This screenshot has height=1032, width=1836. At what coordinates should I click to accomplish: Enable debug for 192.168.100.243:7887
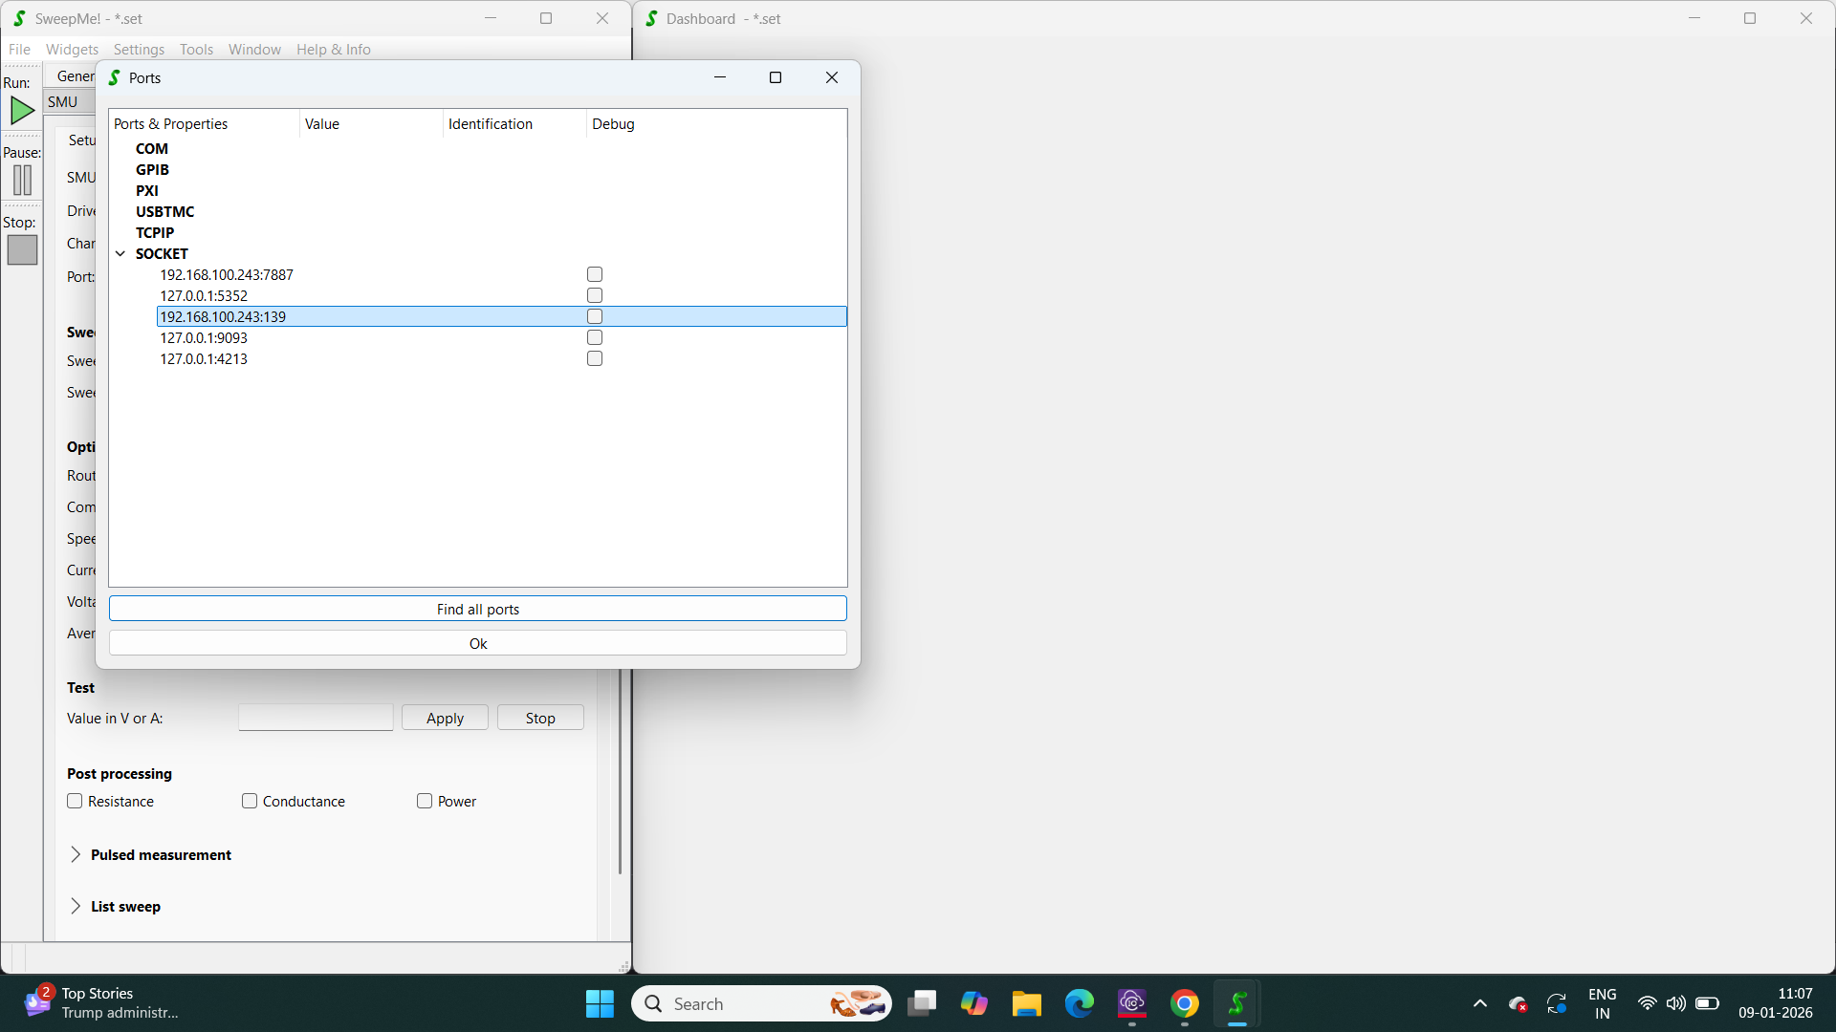[595, 274]
